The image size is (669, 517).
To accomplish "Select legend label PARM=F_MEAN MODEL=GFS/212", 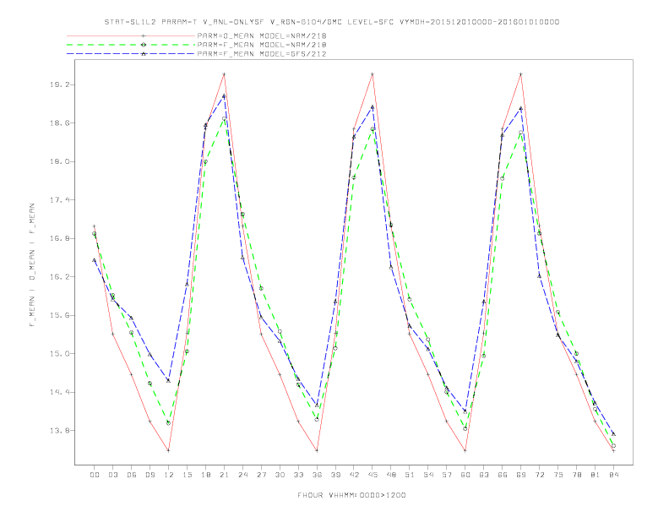I will tap(262, 54).
